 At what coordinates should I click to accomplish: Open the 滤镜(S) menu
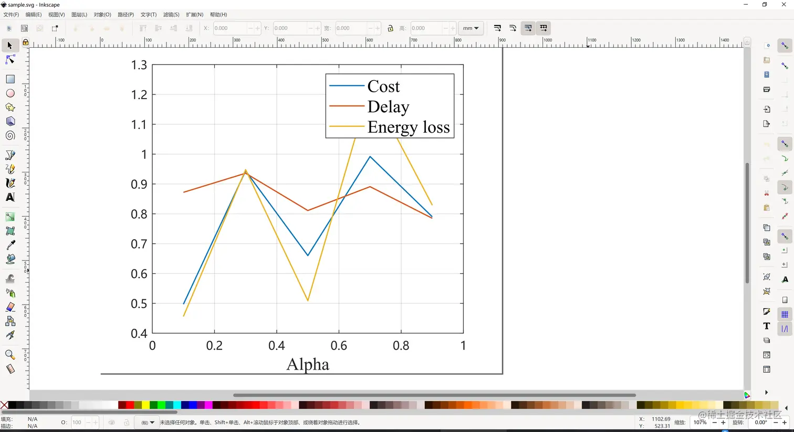click(171, 15)
